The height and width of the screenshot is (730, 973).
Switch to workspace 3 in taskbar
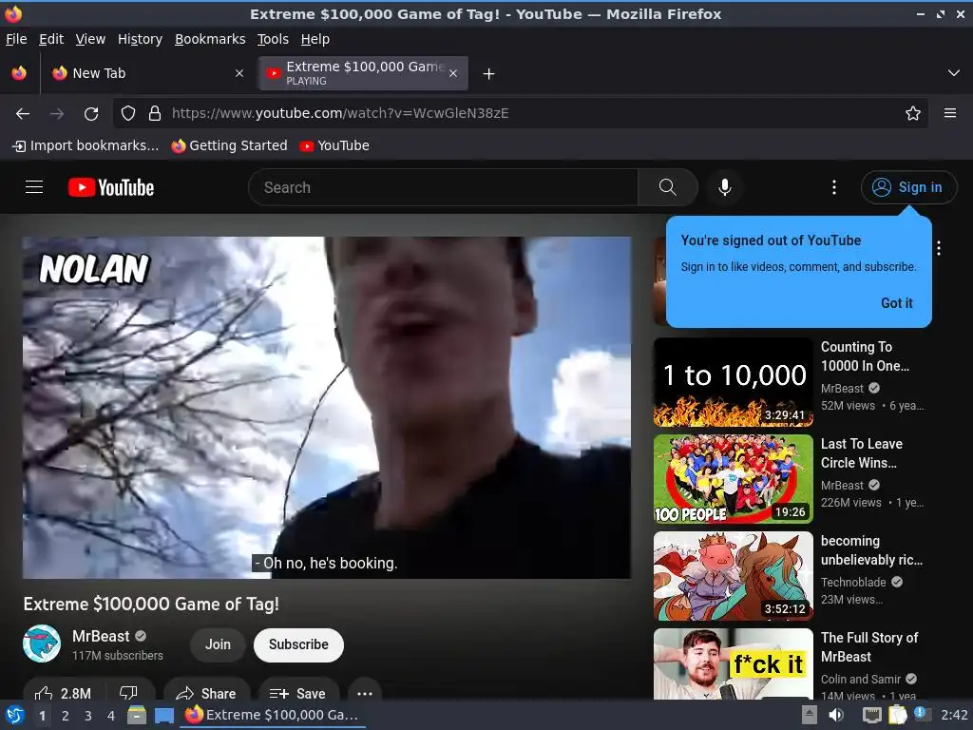(x=88, y=716)
